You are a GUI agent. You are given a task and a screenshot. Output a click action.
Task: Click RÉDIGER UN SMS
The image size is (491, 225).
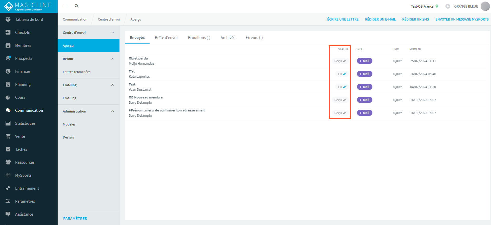[415, 19]
